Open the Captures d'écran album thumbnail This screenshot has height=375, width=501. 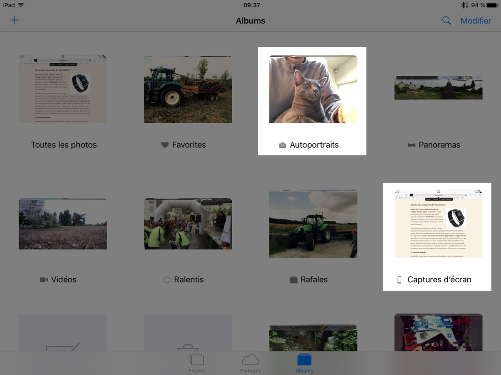click(x=438, y=224)
